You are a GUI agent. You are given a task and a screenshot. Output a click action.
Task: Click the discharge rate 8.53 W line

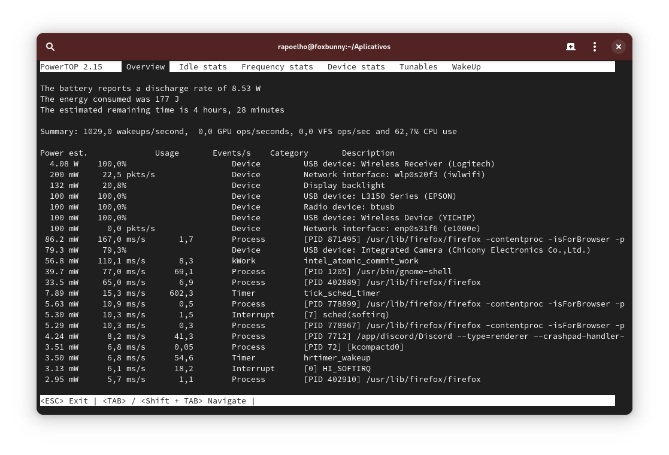tap(150, 88)
